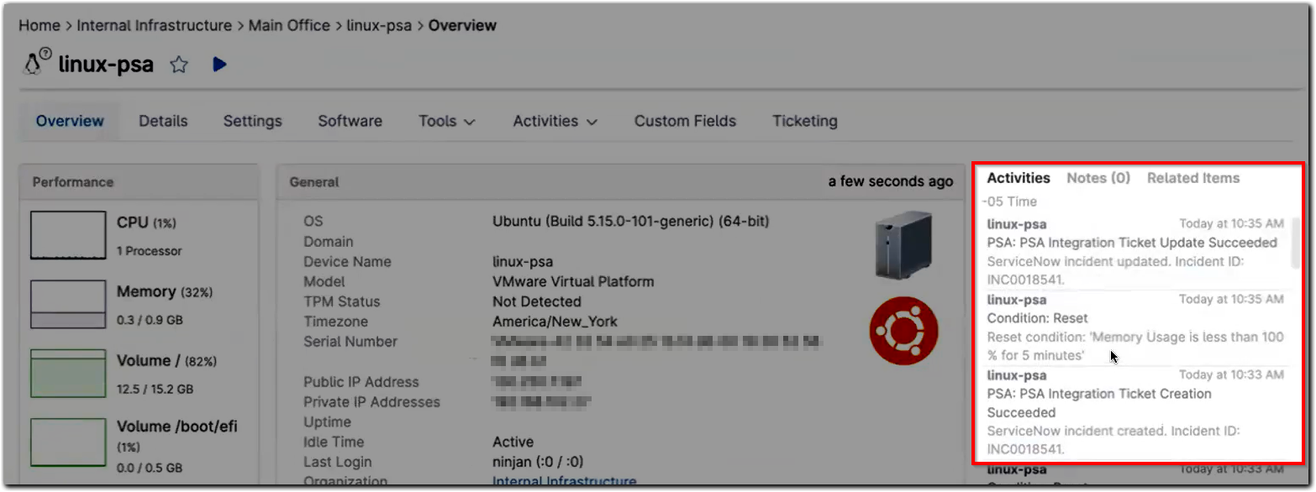Navigate to Home via the breadcrumb
The image size is (1316, 492).
coord(39,25)
